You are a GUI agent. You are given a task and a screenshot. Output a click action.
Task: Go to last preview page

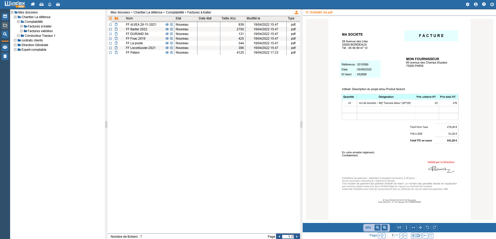tap(405, 235)
